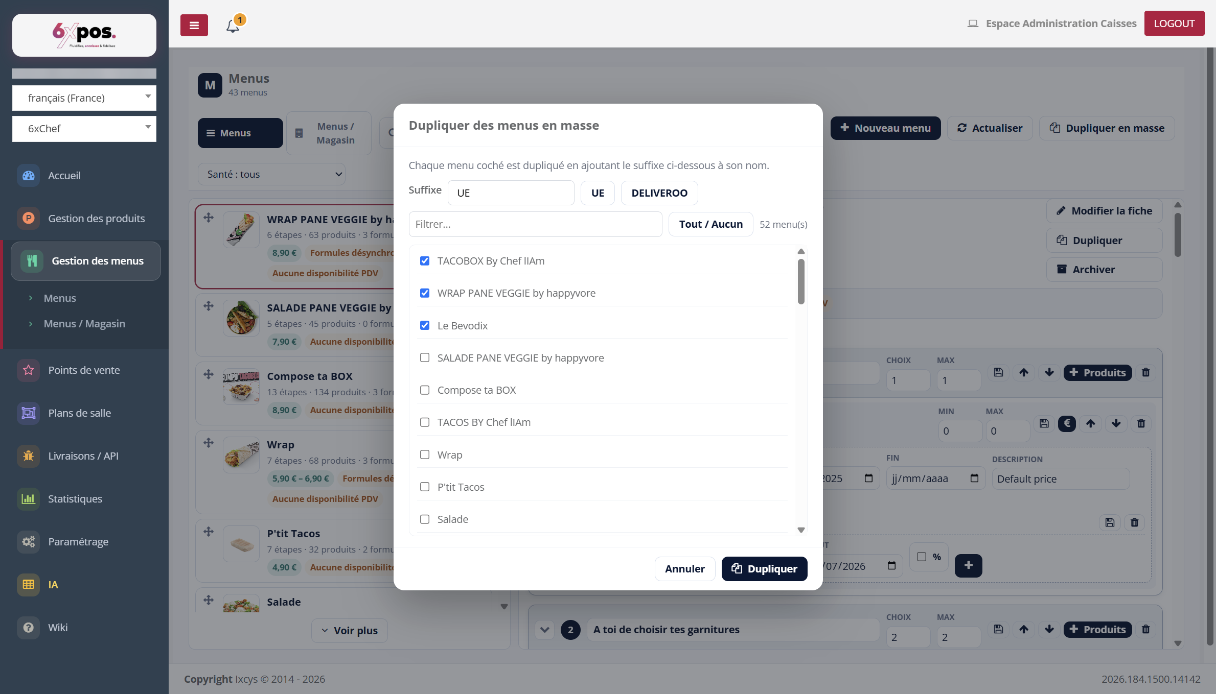Open the FIN date calendar picker

[974, 478]
